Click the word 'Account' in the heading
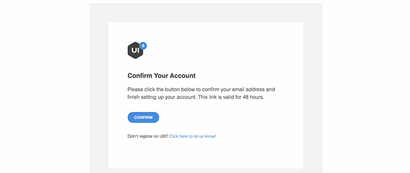This screenshot has height=173, width=410. coord(183,76)
